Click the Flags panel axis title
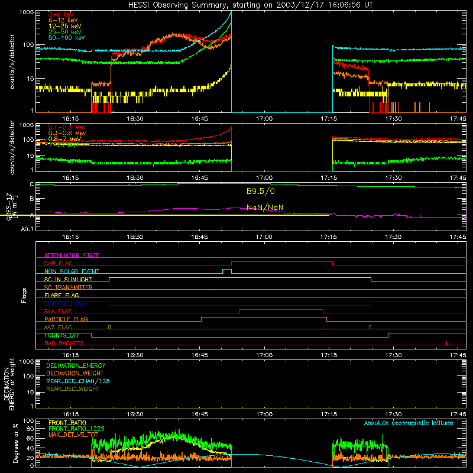473x473 pixels. click(24, 295)
